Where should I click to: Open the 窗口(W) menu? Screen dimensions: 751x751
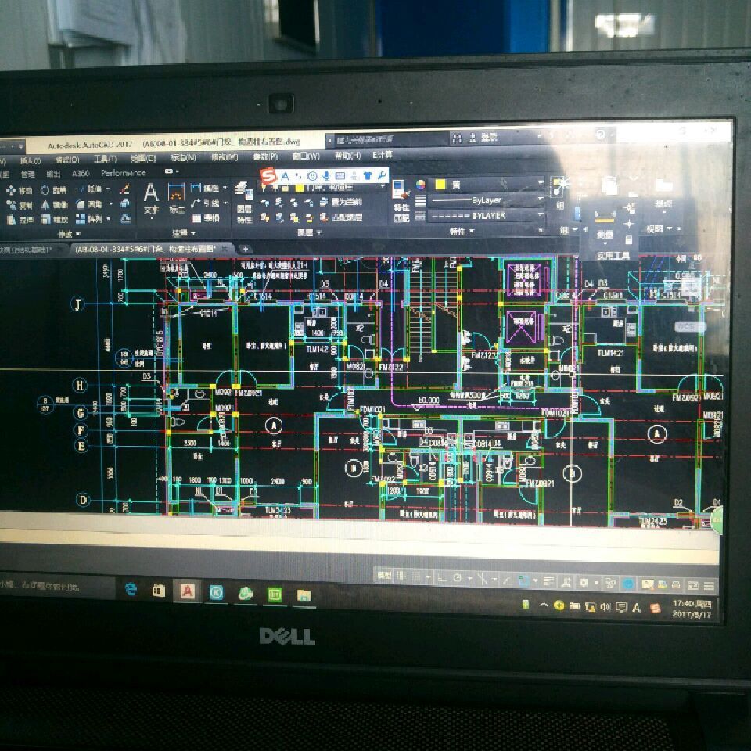(306, 156)
